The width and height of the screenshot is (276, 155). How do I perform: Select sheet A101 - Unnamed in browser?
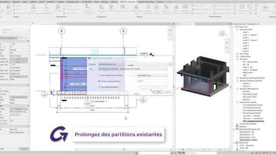pos(247,146)
